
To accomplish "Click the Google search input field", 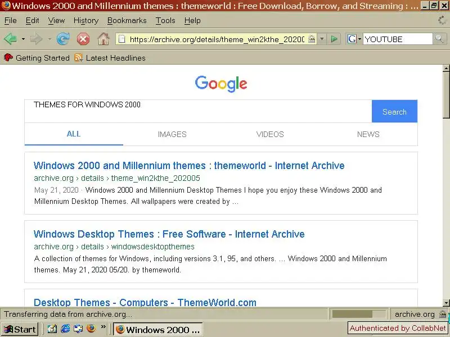I will 198,111.
